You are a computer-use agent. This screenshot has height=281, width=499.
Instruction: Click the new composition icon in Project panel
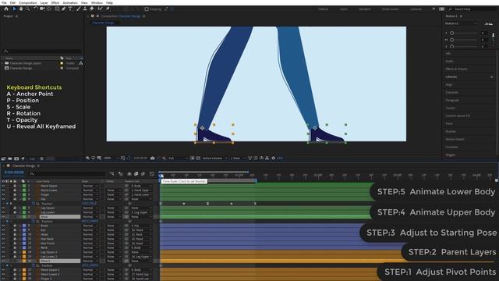point(16,158)
